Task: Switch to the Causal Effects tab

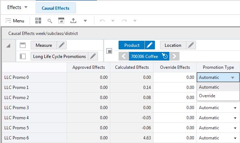Action: coord(55,8)
